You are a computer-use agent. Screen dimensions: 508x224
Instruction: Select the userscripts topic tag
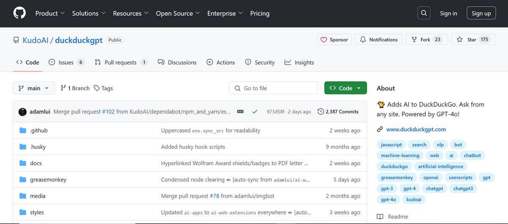tap(461, 177)
